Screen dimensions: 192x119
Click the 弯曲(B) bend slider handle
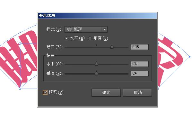pos(112,47)
